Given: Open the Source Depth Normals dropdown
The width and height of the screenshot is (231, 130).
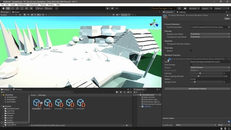Looking at the screenshot, I should 210,68.
